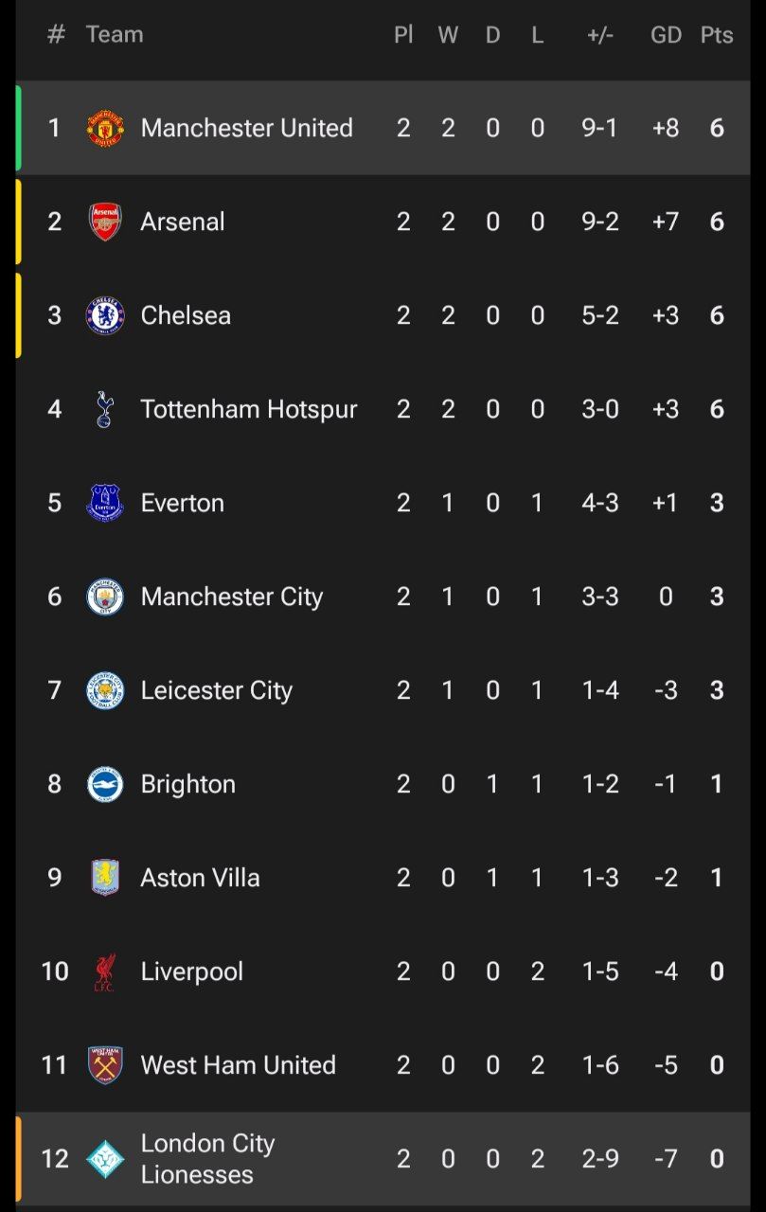Click the GD column header
766x1212 pixels.
pos(666,35)
